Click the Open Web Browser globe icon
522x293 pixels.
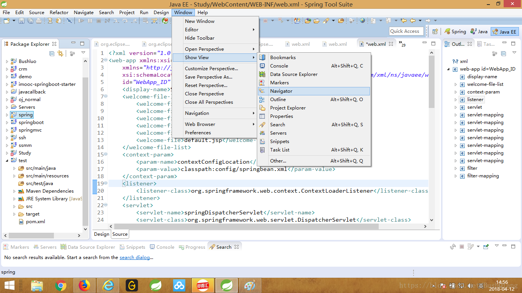tap(362, 21)
